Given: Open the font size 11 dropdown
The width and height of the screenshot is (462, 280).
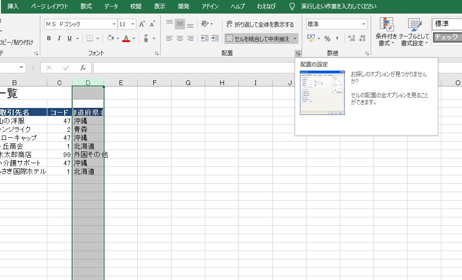Looking at the screenshot, I should coord(132,24).
